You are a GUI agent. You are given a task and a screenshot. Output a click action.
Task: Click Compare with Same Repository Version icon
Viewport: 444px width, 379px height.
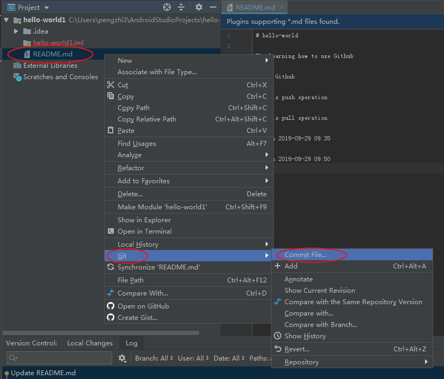(x=278, y=301)
